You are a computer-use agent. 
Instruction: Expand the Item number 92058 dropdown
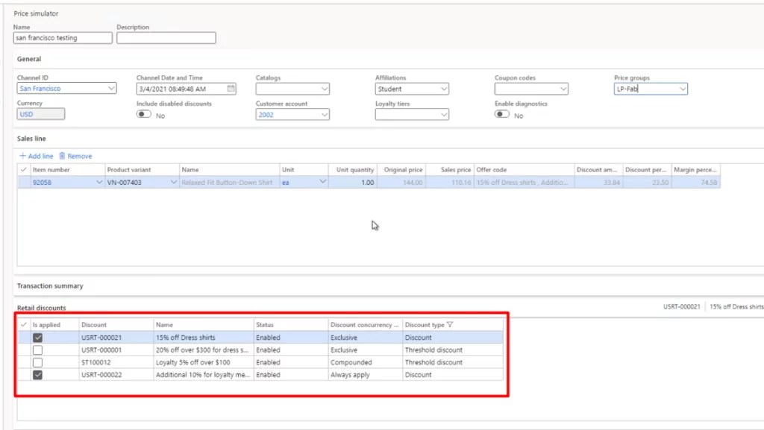coord(99,182)
